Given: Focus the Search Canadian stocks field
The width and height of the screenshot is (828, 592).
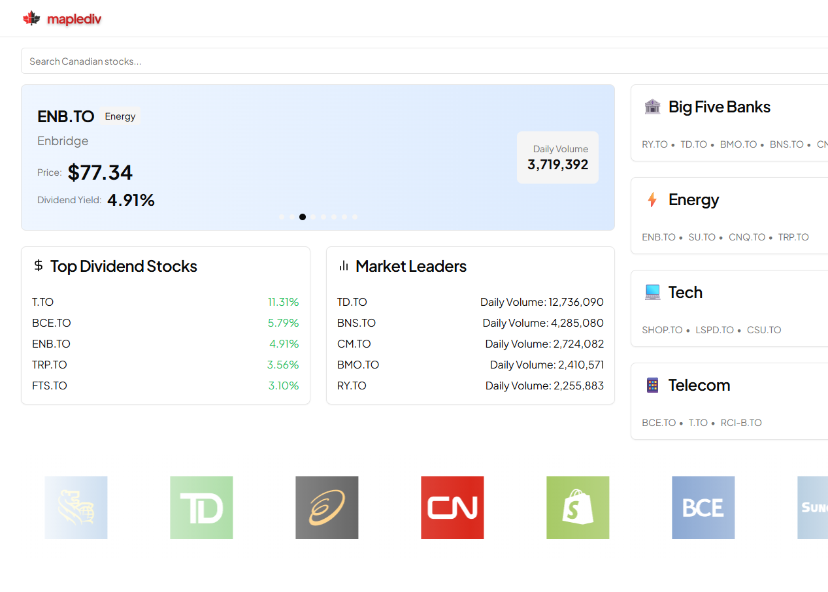Looking at the screenshot, I should click(424, 61).
